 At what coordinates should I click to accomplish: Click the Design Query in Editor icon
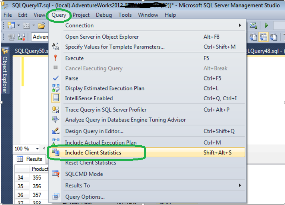click(x=56, y=131)
